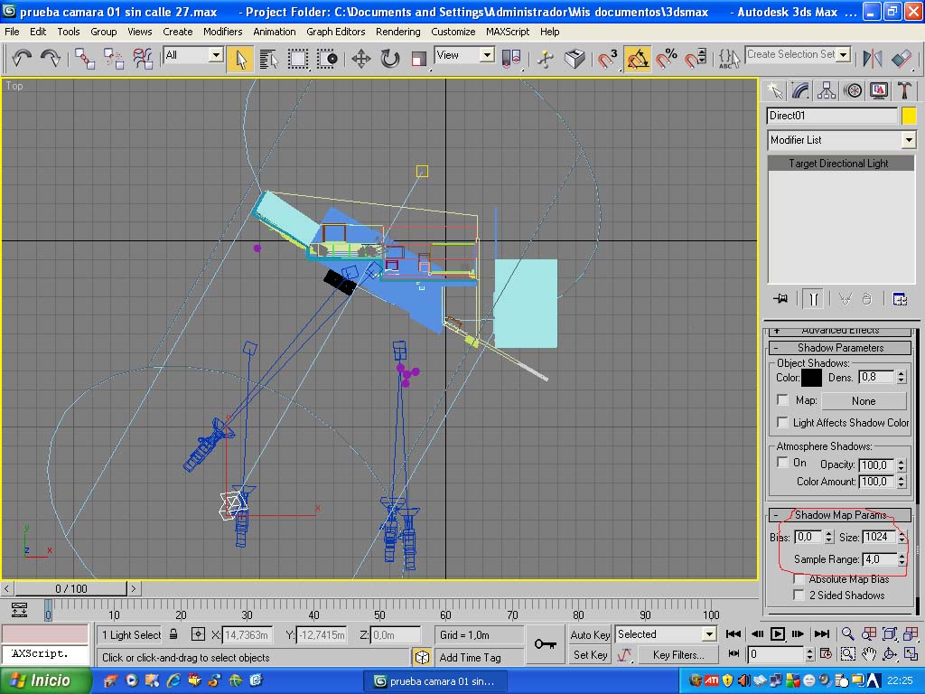The image size is (925, 694).
Task: Activate the Mirror tool icon
Action: pos(873,60)
